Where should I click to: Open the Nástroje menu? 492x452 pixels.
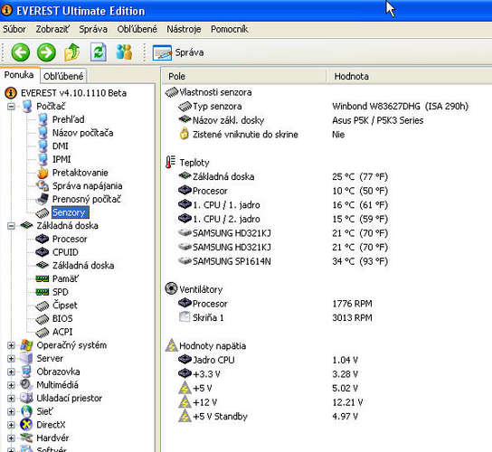[184, 29]
